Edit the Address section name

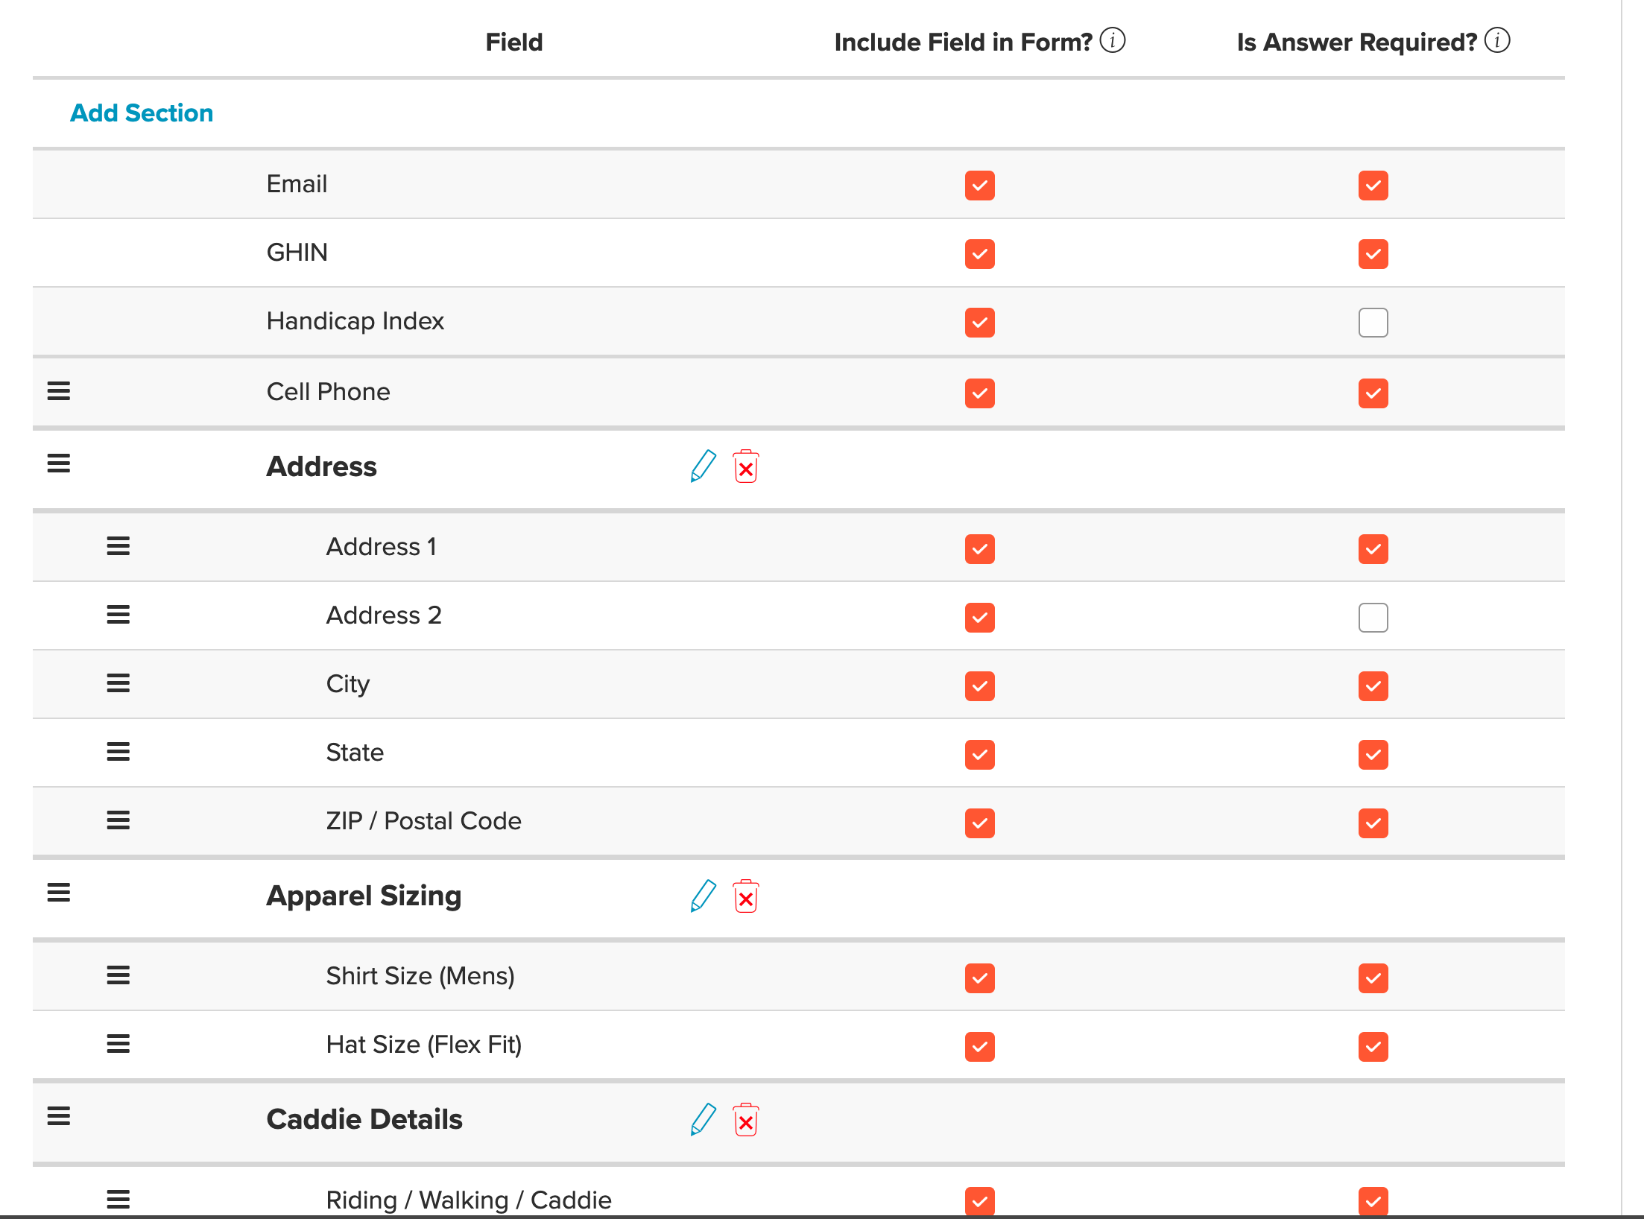tap(703, 466)
